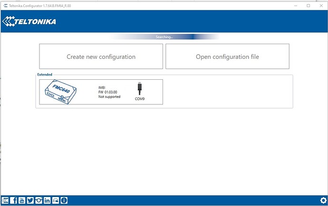Viewport: 328px width, 206px height.
Task: Open settings with the gear icon
Action: tap(322, 200)
